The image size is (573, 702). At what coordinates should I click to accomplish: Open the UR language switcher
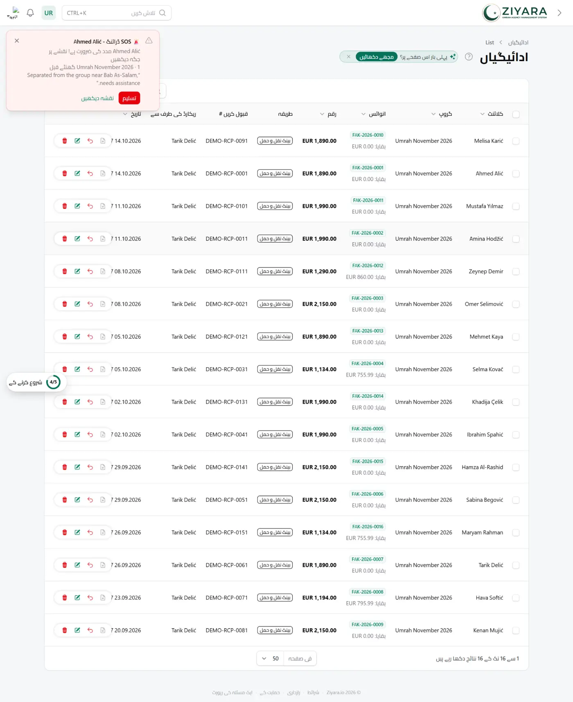(49, 13)
